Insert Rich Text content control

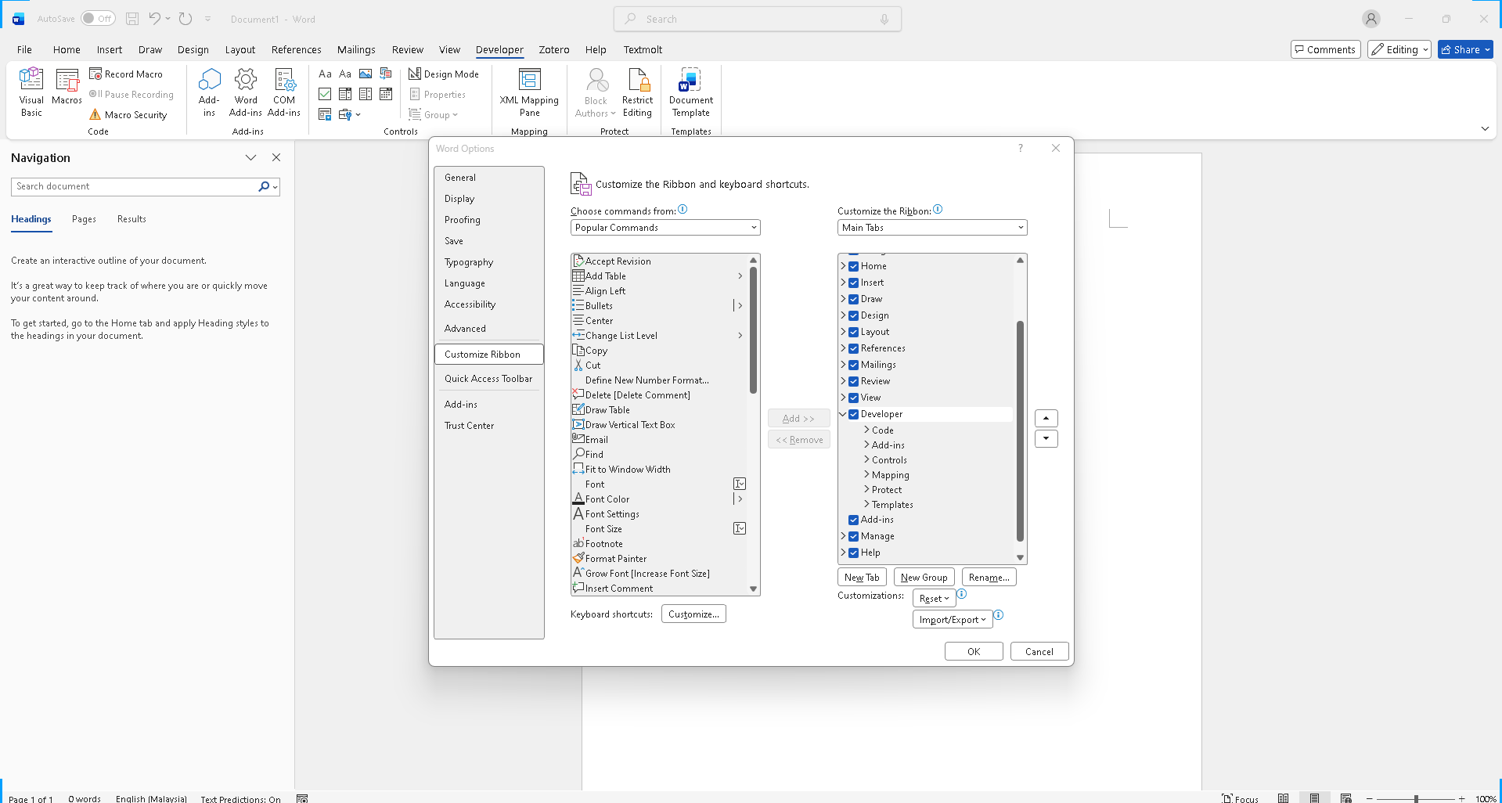(x=325, y=74)
